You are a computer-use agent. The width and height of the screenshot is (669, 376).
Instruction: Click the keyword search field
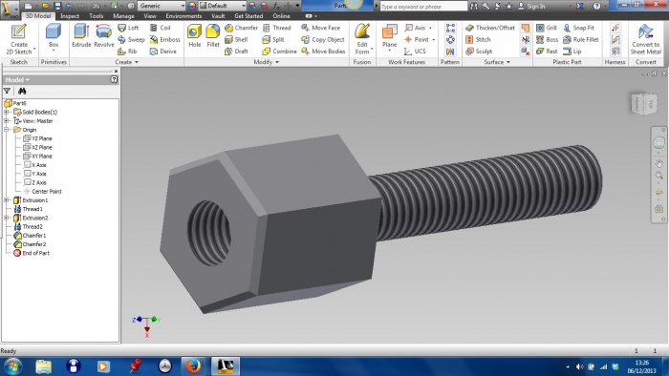[x=423, y=7]
